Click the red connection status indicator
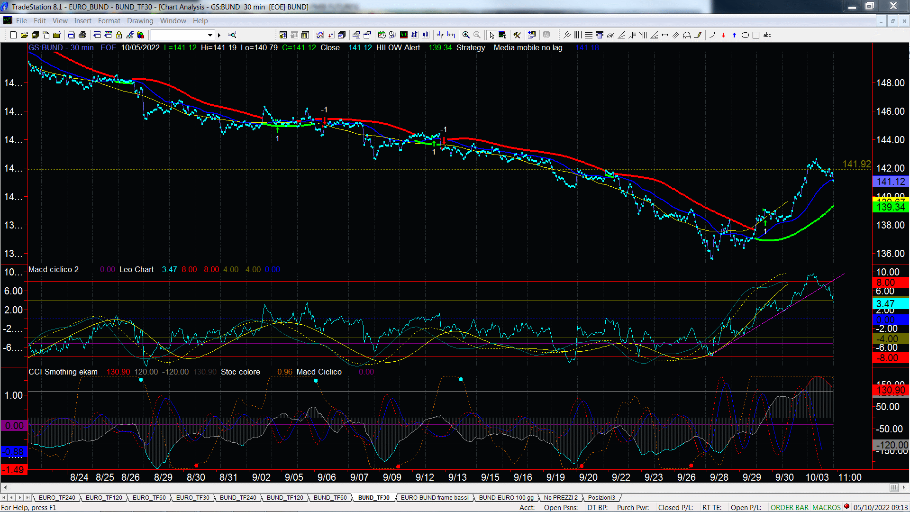 click(846, 507)
